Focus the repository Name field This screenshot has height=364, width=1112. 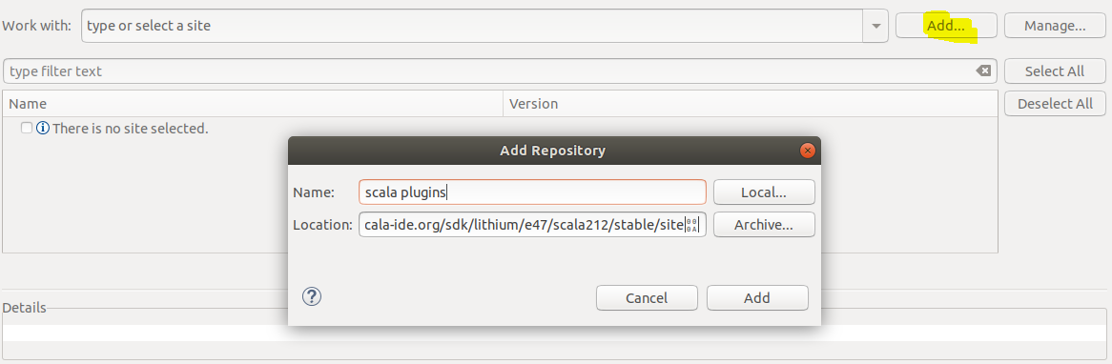pos(532,192)
